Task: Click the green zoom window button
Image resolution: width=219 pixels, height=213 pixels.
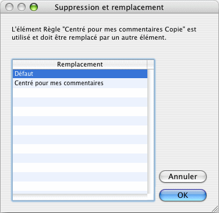Action: [34, 7]
